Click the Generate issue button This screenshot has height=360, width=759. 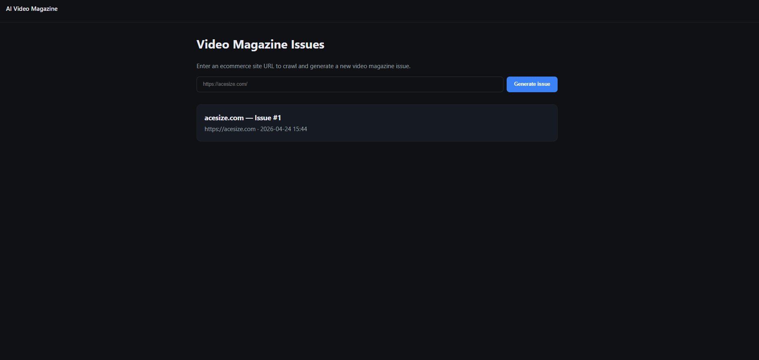click(532, 84)
